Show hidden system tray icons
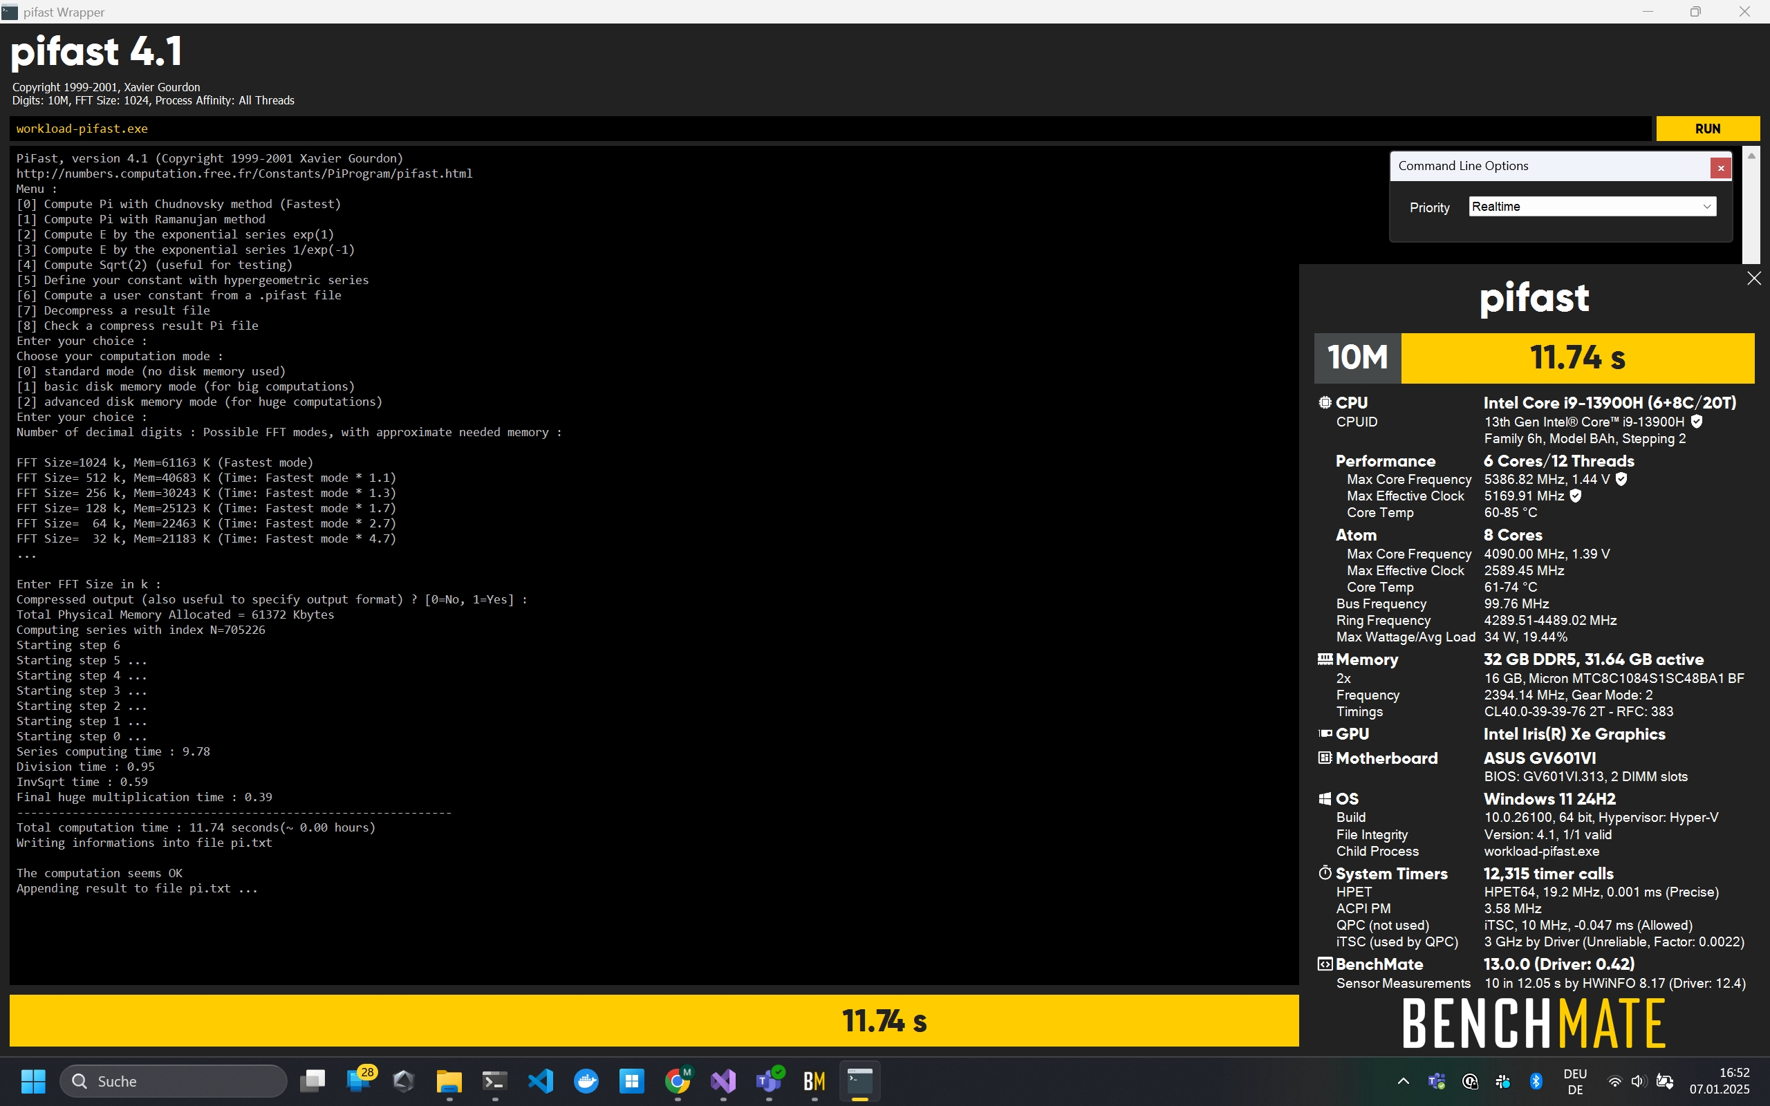Screen dimensions: 1770x1106 coord(1403,1081)
